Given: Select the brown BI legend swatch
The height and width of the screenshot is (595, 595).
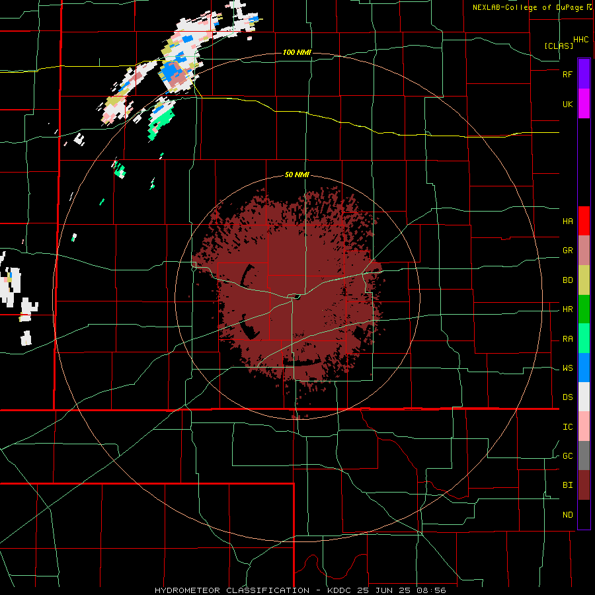Looking at the screenshot, I should point(584,485).
